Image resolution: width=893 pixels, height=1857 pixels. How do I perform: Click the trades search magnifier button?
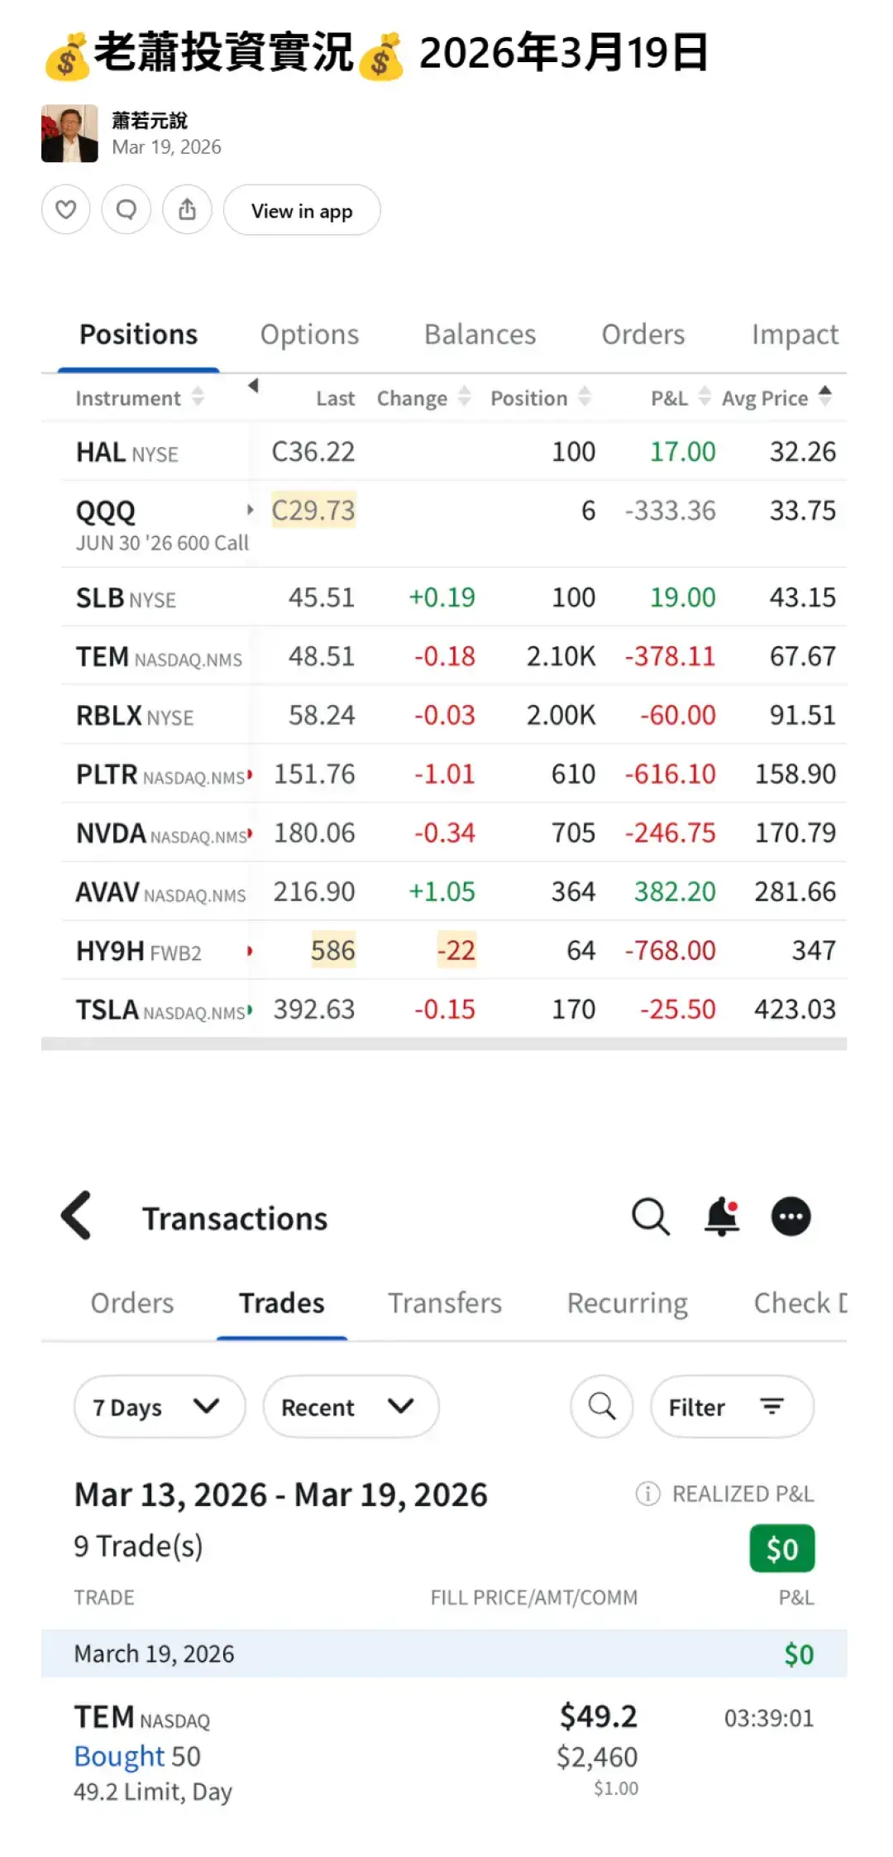point(601,1406)
